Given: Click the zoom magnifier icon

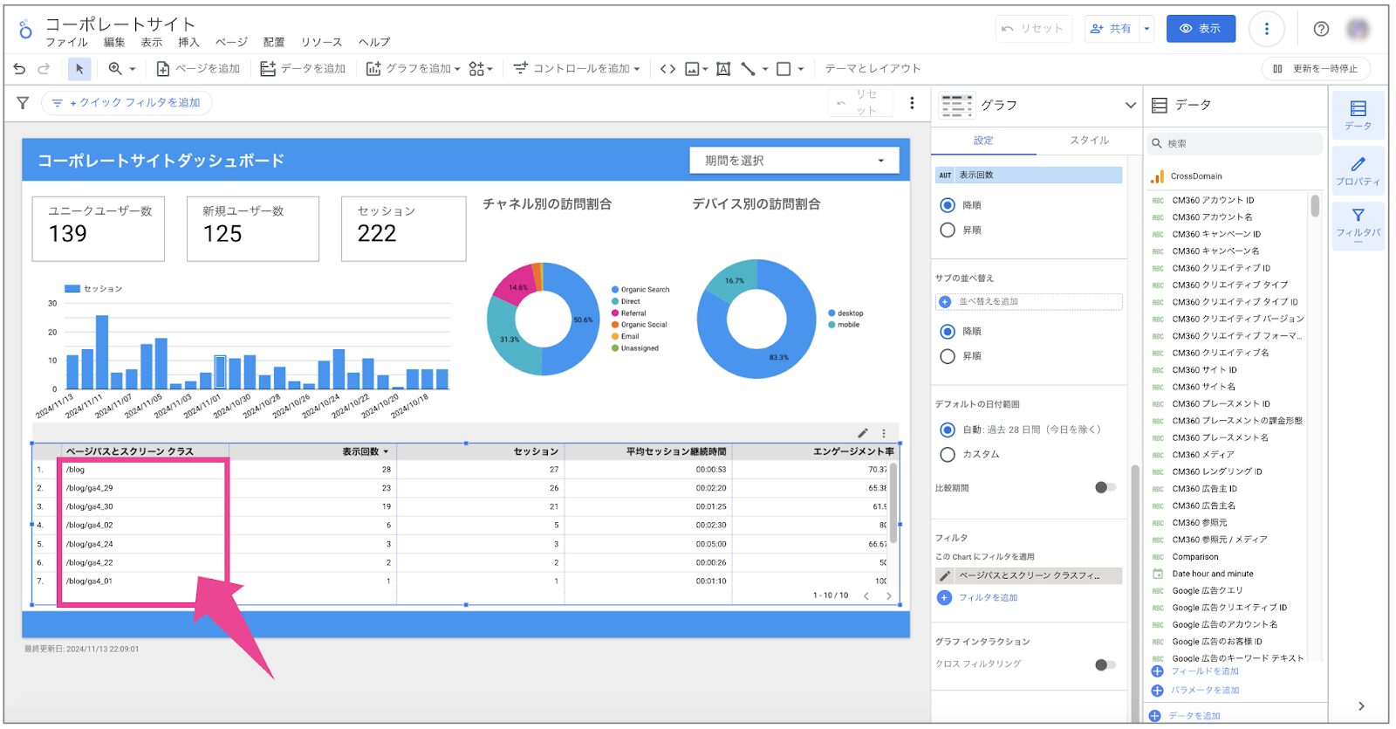Looking at the screenshot, I should (x=115, y=68).
